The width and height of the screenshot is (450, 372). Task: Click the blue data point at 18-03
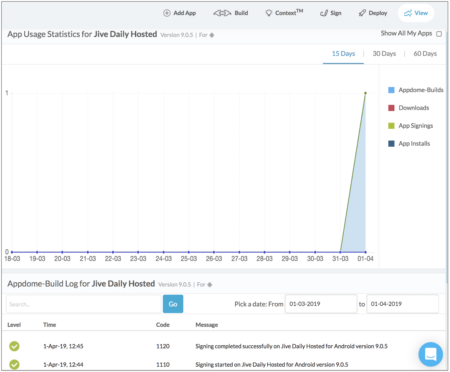point(12,252)
